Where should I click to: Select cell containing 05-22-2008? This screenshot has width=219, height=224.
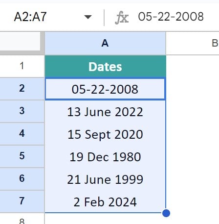tap(105, 89)
